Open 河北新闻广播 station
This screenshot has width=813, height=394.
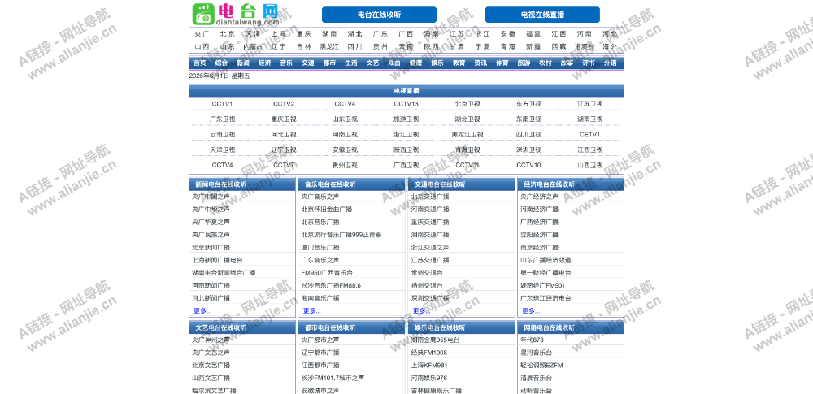(x=211, y=299)
